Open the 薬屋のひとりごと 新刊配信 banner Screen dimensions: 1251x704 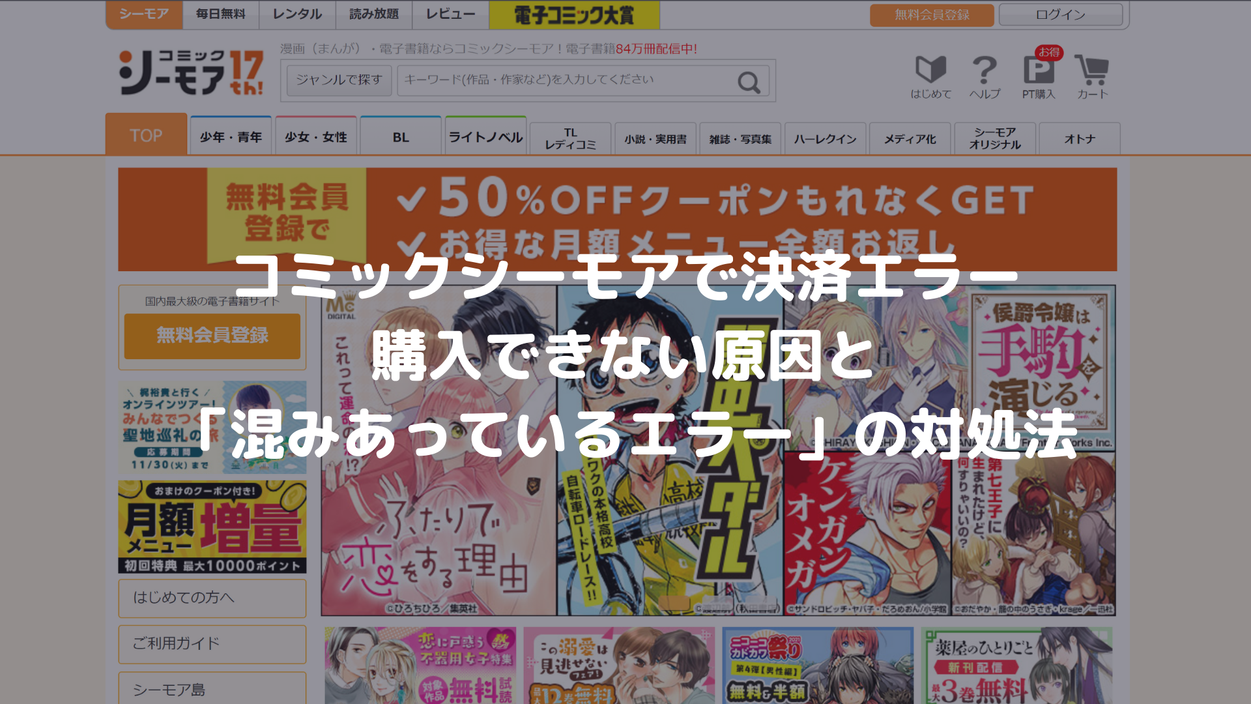(x=1016, y=666)
